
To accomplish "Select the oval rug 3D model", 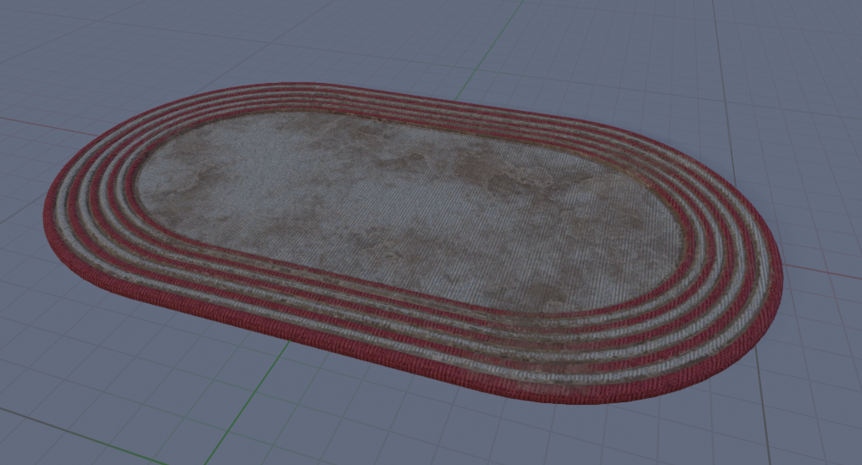I will tap(412, 242).
